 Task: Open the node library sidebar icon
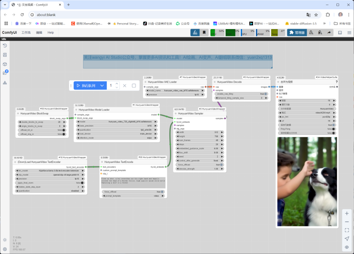(x=5, y=55)
